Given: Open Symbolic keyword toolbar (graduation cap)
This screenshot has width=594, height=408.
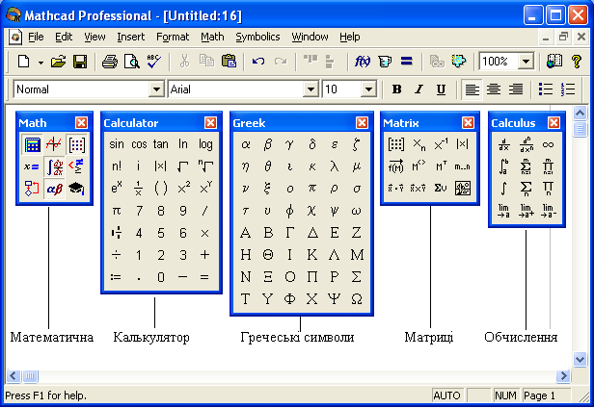Looking at the screenshot, I should pyautogui.click(x=76, y=189).
